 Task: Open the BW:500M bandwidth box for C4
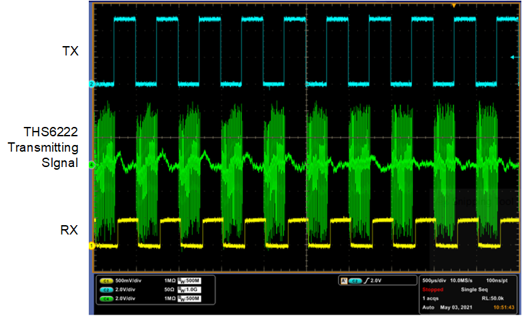point(189,299)
